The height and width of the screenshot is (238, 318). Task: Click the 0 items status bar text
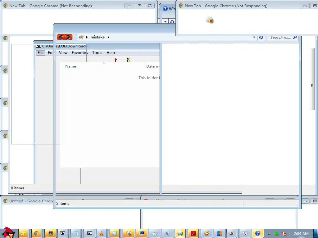(17, 188)
